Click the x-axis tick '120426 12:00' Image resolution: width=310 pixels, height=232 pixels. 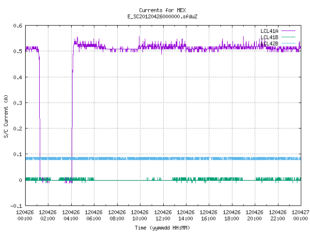(x=163, y=216)
